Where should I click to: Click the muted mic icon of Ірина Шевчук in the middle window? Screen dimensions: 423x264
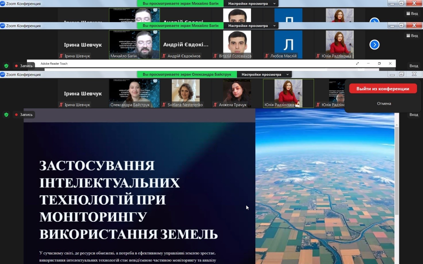(x=61, y=56)
